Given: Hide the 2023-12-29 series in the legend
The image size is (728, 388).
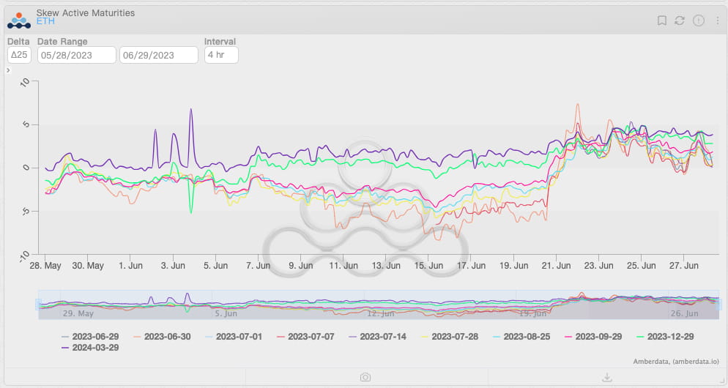Looking at the screenshot, I should 665,337.
